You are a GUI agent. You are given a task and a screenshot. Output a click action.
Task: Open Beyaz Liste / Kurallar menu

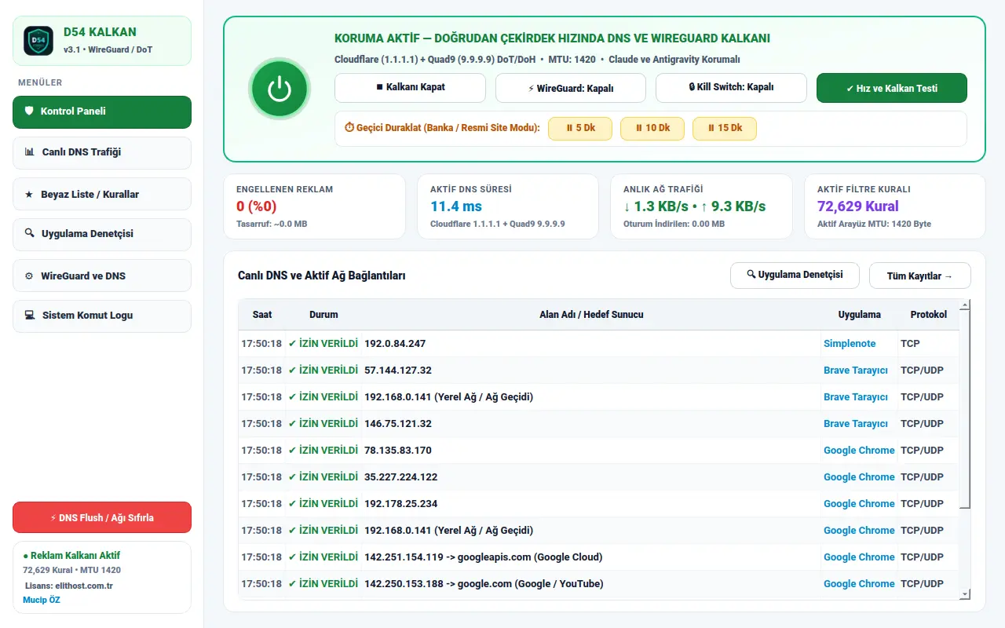(102, 194)
